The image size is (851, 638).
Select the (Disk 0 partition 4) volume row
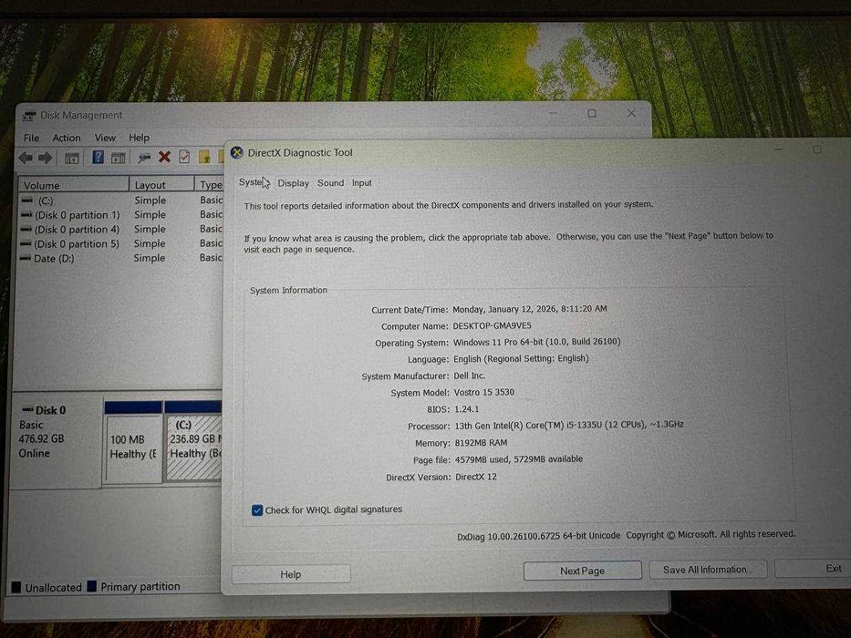(x=120, y=230)
